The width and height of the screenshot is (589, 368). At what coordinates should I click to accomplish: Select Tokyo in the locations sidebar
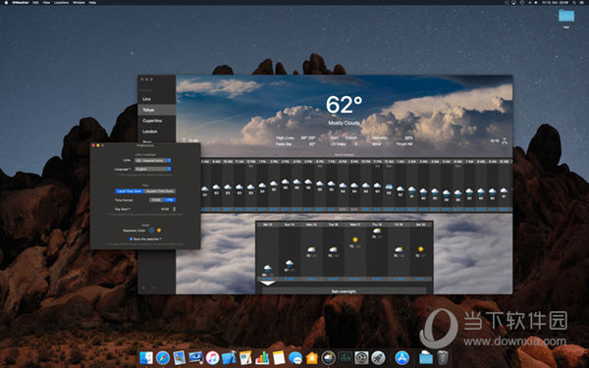coord(157,110)
